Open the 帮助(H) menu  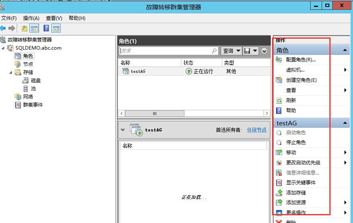(x=77, y=18)
